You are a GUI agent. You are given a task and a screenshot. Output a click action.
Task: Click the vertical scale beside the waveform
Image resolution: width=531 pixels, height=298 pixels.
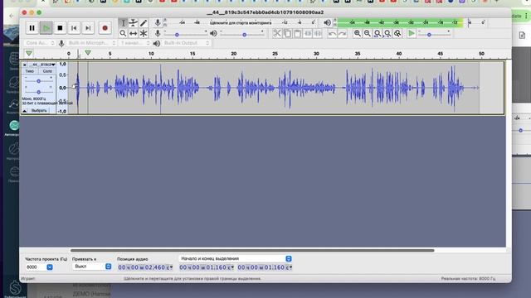62,88
